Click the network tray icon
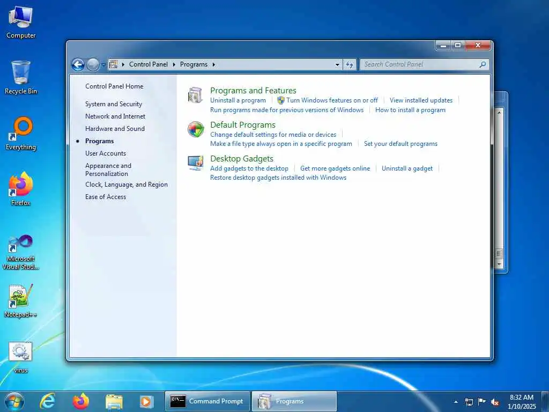This screenshot has width=549, height=412. click(469, 402)
